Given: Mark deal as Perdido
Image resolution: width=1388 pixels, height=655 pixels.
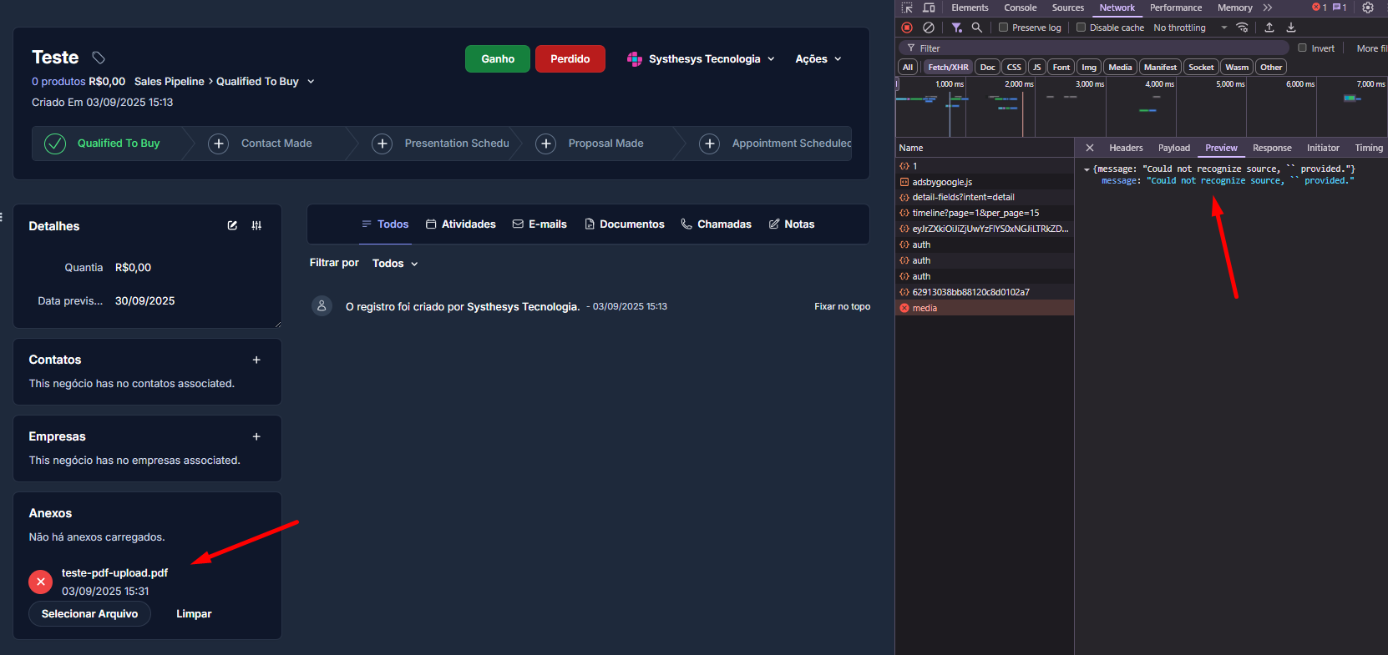Looking at the screenshot, I should tap(570, 58).
